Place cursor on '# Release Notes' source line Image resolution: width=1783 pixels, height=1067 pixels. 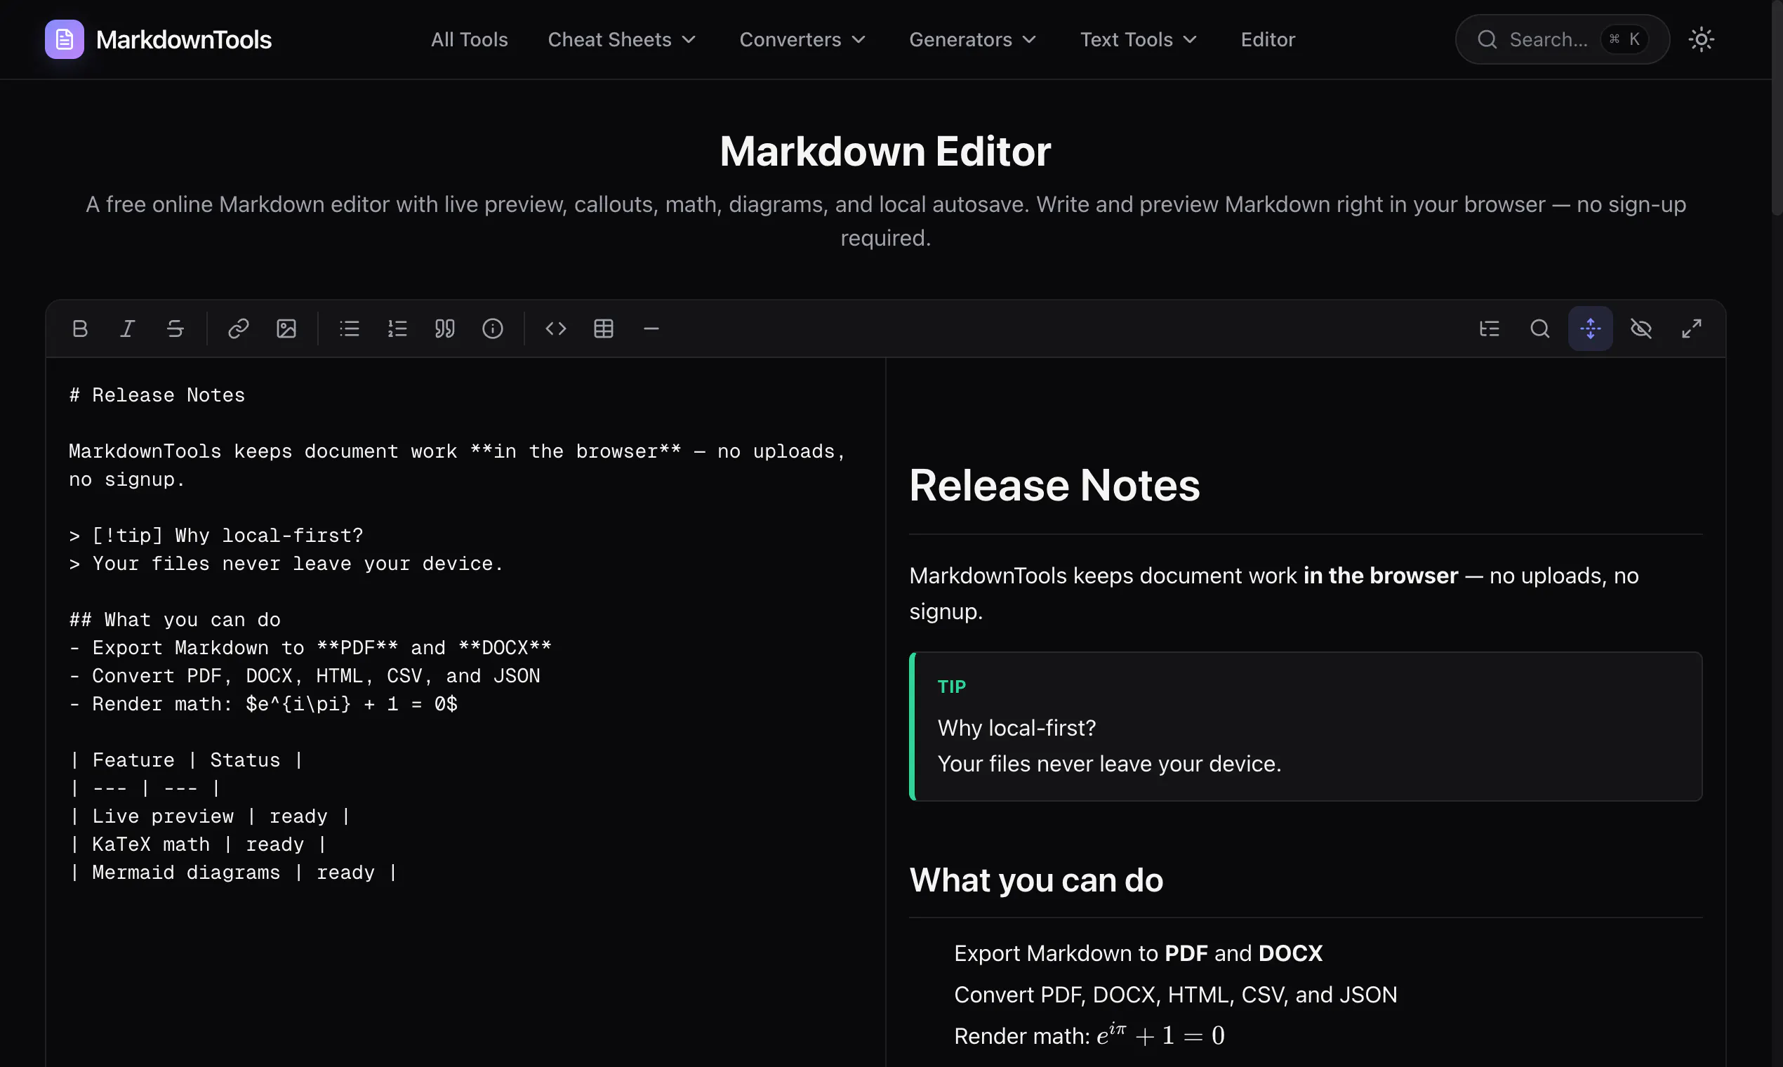[x=157, y=395]
